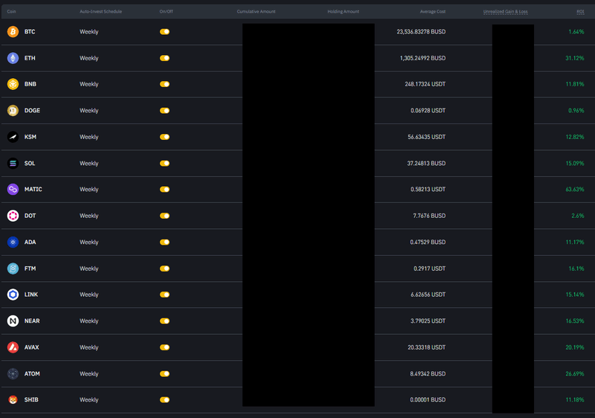Click the ROI column header
The image size is (595, 418).
pyautogui.click(x=580, y=11)
